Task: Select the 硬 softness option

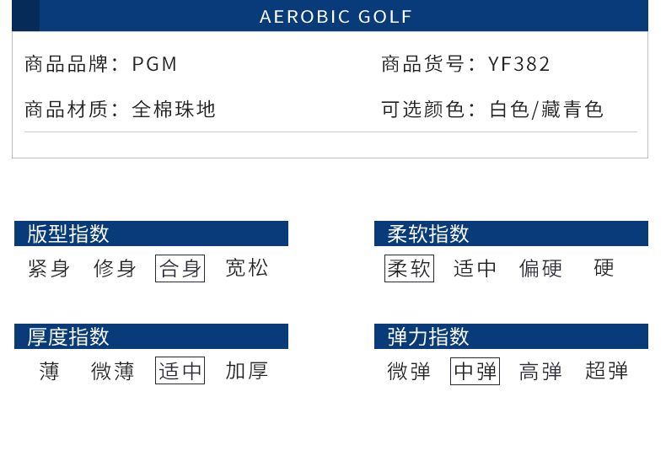Action: coord(604,268)
